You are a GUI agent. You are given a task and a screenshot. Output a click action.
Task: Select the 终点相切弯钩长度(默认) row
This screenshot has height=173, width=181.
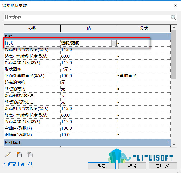pyautogui.click(x=87, y=109)
